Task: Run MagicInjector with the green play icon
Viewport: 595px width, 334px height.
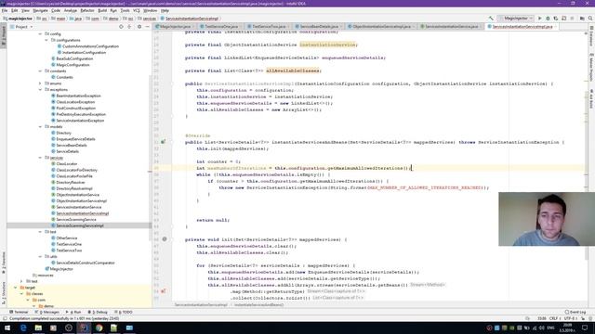Action: tap(539, 19)
